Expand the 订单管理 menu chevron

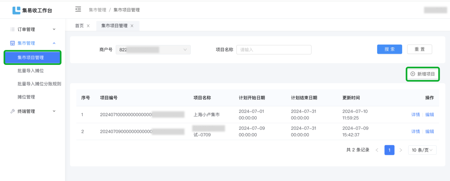[54, 29]
